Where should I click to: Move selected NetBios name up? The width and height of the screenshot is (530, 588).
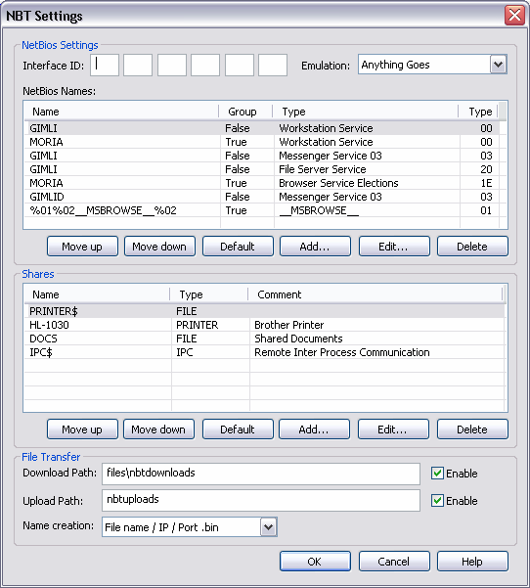(x=82, y=247)
